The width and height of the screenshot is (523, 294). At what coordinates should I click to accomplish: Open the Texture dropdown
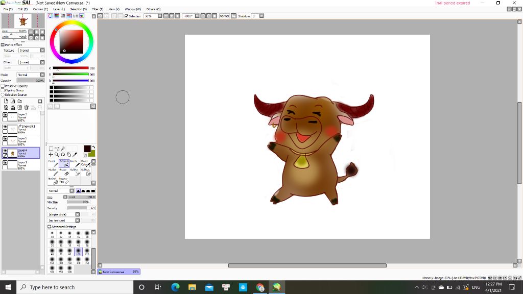pyautogui.click(x=31, y=51)
